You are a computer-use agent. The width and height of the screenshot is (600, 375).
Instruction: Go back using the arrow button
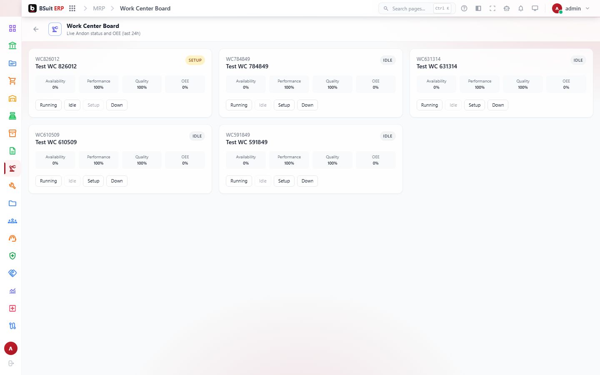[36, 29]
